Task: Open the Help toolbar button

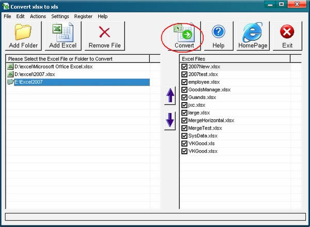Action: pyautogui.click(x=219, y=36)
